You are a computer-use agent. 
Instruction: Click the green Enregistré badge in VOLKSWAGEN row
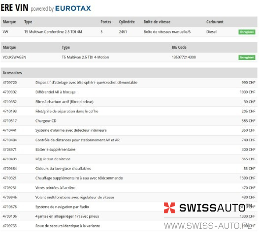[247, 58]
